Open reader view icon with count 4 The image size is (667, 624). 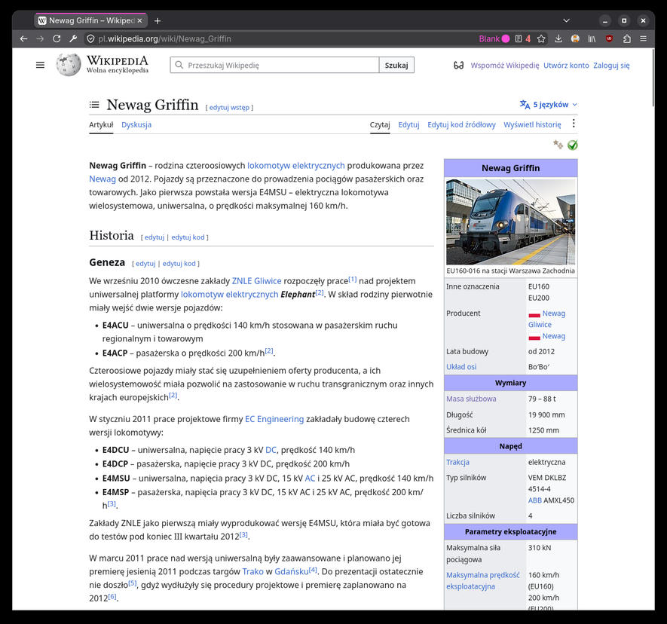click(523, 38)
